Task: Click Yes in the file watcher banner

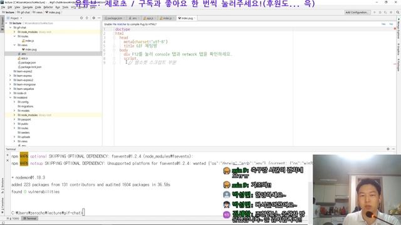Action: 383,24
